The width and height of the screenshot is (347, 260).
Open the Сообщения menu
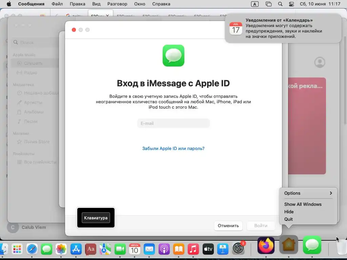(31, 4)
